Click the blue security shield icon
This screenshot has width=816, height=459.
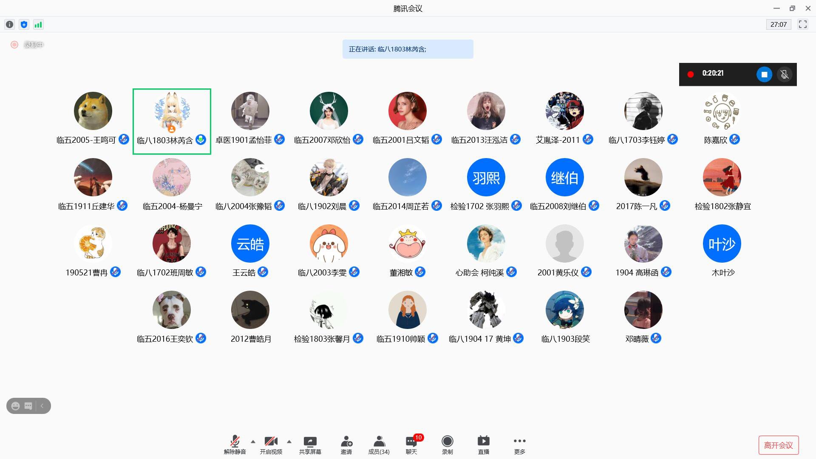coord(24,25)
